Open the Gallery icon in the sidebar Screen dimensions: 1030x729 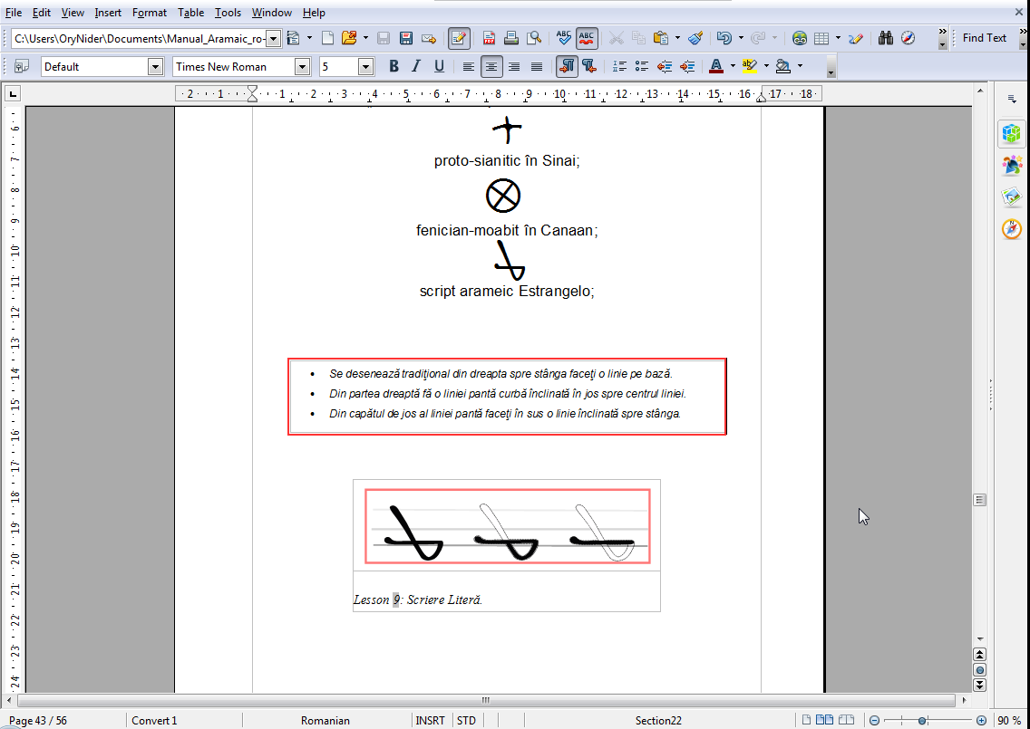click(1012, 197)
